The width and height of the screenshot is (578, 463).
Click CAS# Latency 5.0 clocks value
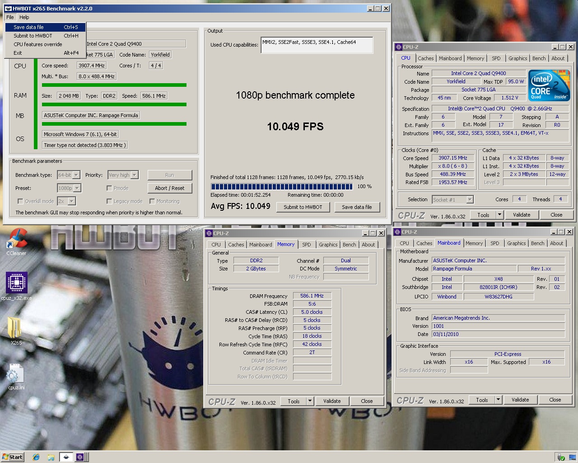point(312,312)
